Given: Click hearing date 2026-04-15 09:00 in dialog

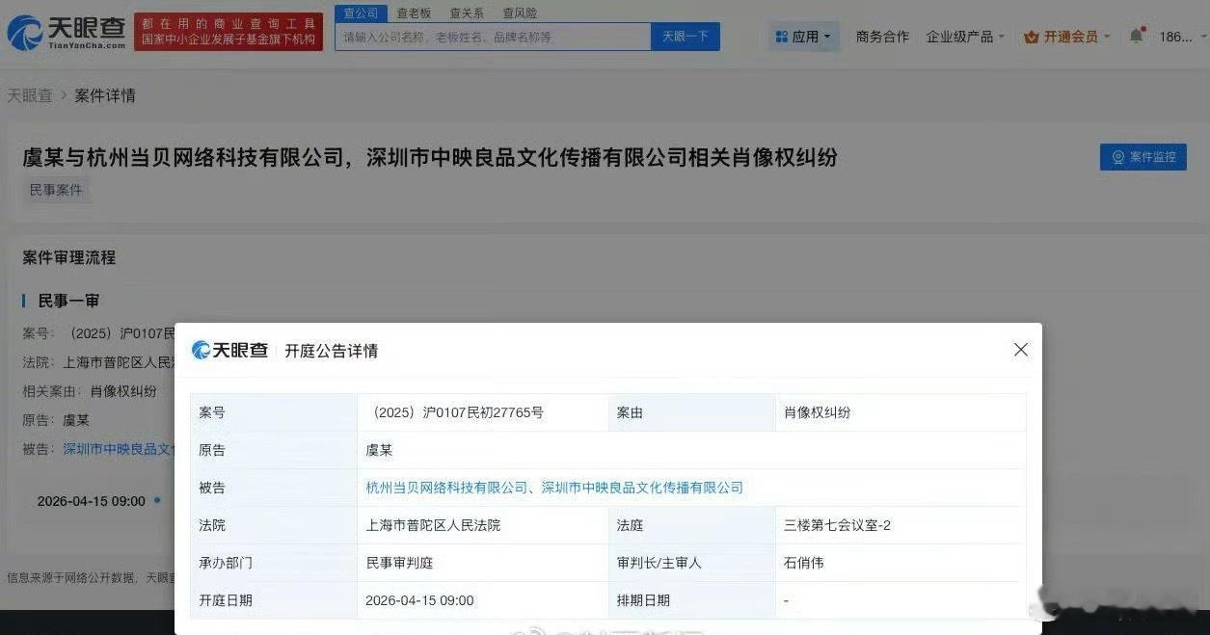Looking at the screenshot, I should coord(419,600).
